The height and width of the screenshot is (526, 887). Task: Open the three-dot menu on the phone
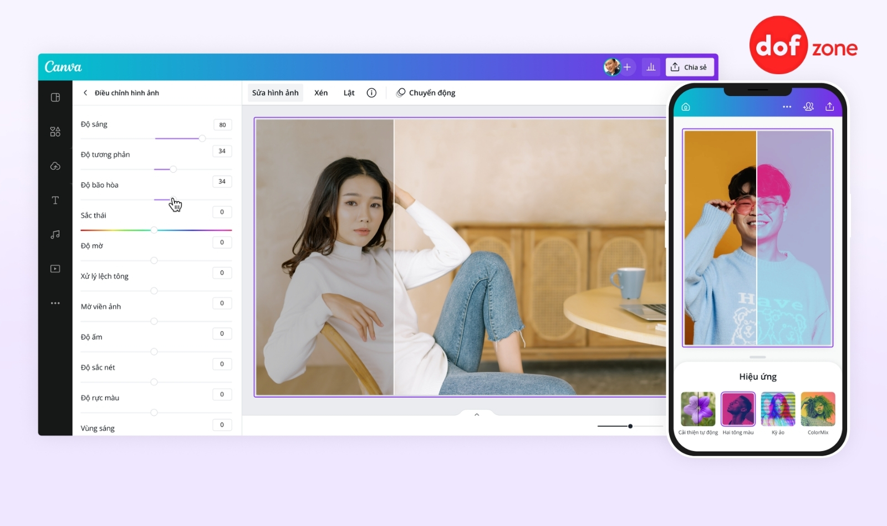click(x=787, y=107)
